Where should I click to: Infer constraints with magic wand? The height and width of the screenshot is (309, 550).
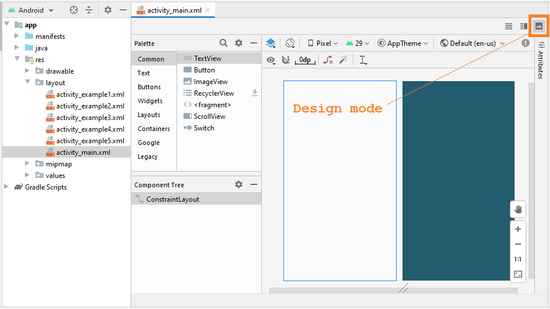point(343,60)
